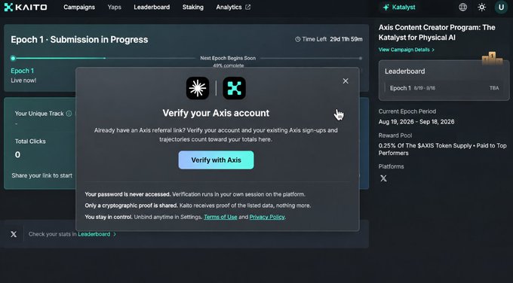Viewport: 513px width, 283px height.
Task: Click the Leaderboard card heading
Action: click(x=404, y=72)
